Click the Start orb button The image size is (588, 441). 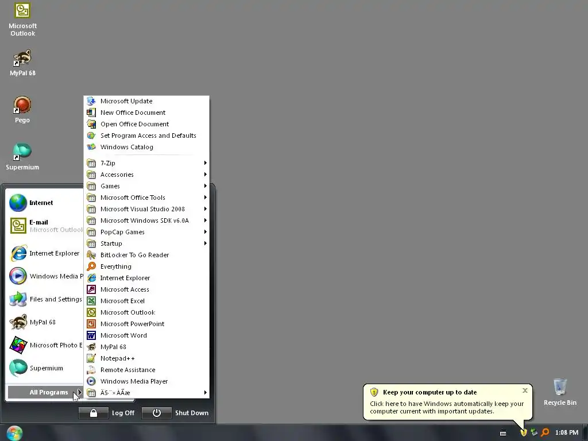pyautogui.click(x=14, y=433)
